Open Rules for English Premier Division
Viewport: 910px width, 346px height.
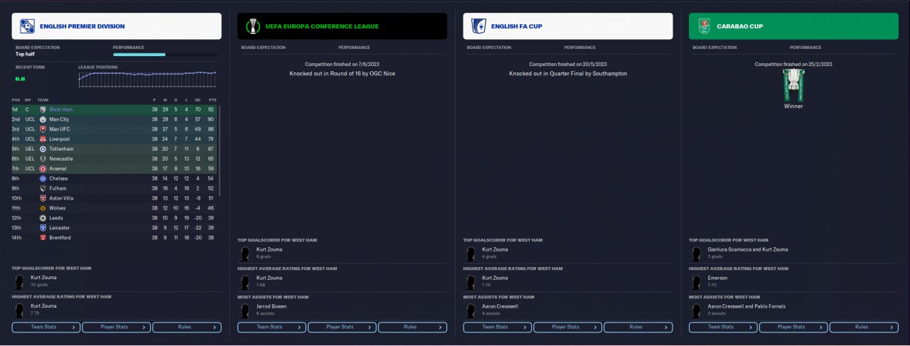coord(186,328)
